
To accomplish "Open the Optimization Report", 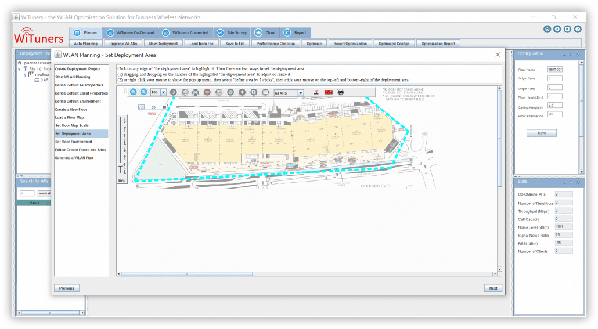I will point(438,44).
